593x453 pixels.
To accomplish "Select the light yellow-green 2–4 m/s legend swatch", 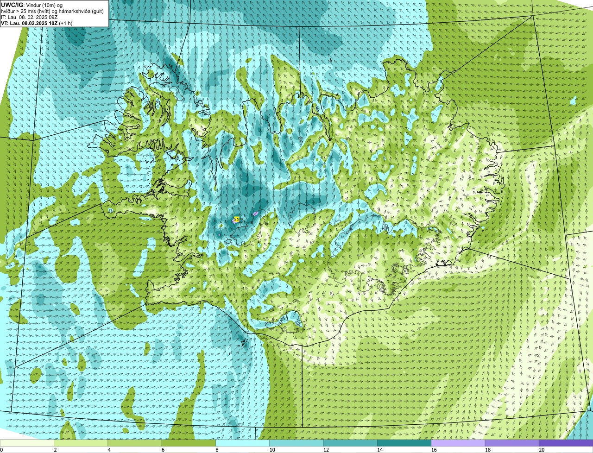I will click(81, 443).
